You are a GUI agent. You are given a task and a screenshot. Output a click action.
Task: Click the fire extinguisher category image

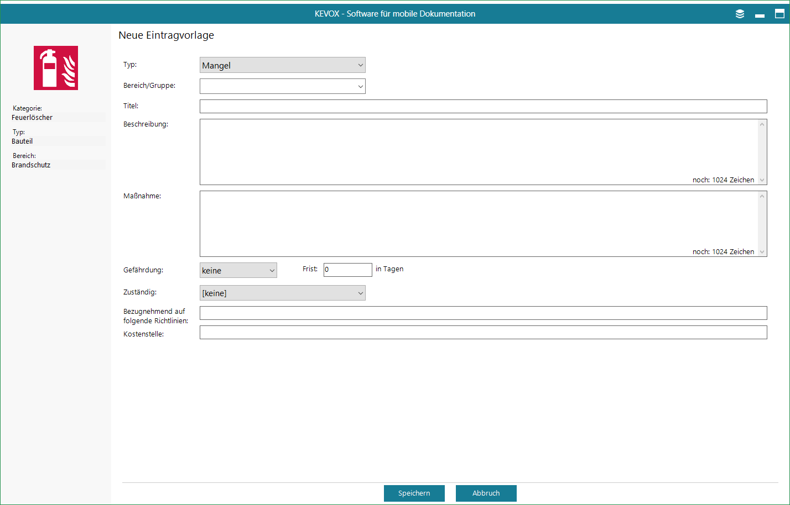[x=56, y=68]
